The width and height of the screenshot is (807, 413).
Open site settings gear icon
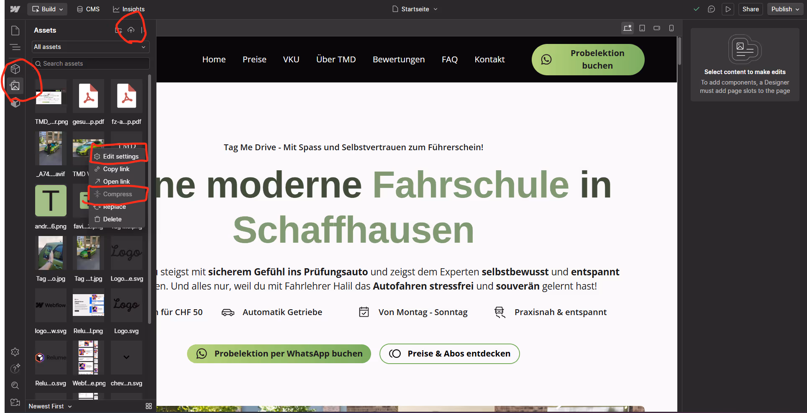[15, 352]
